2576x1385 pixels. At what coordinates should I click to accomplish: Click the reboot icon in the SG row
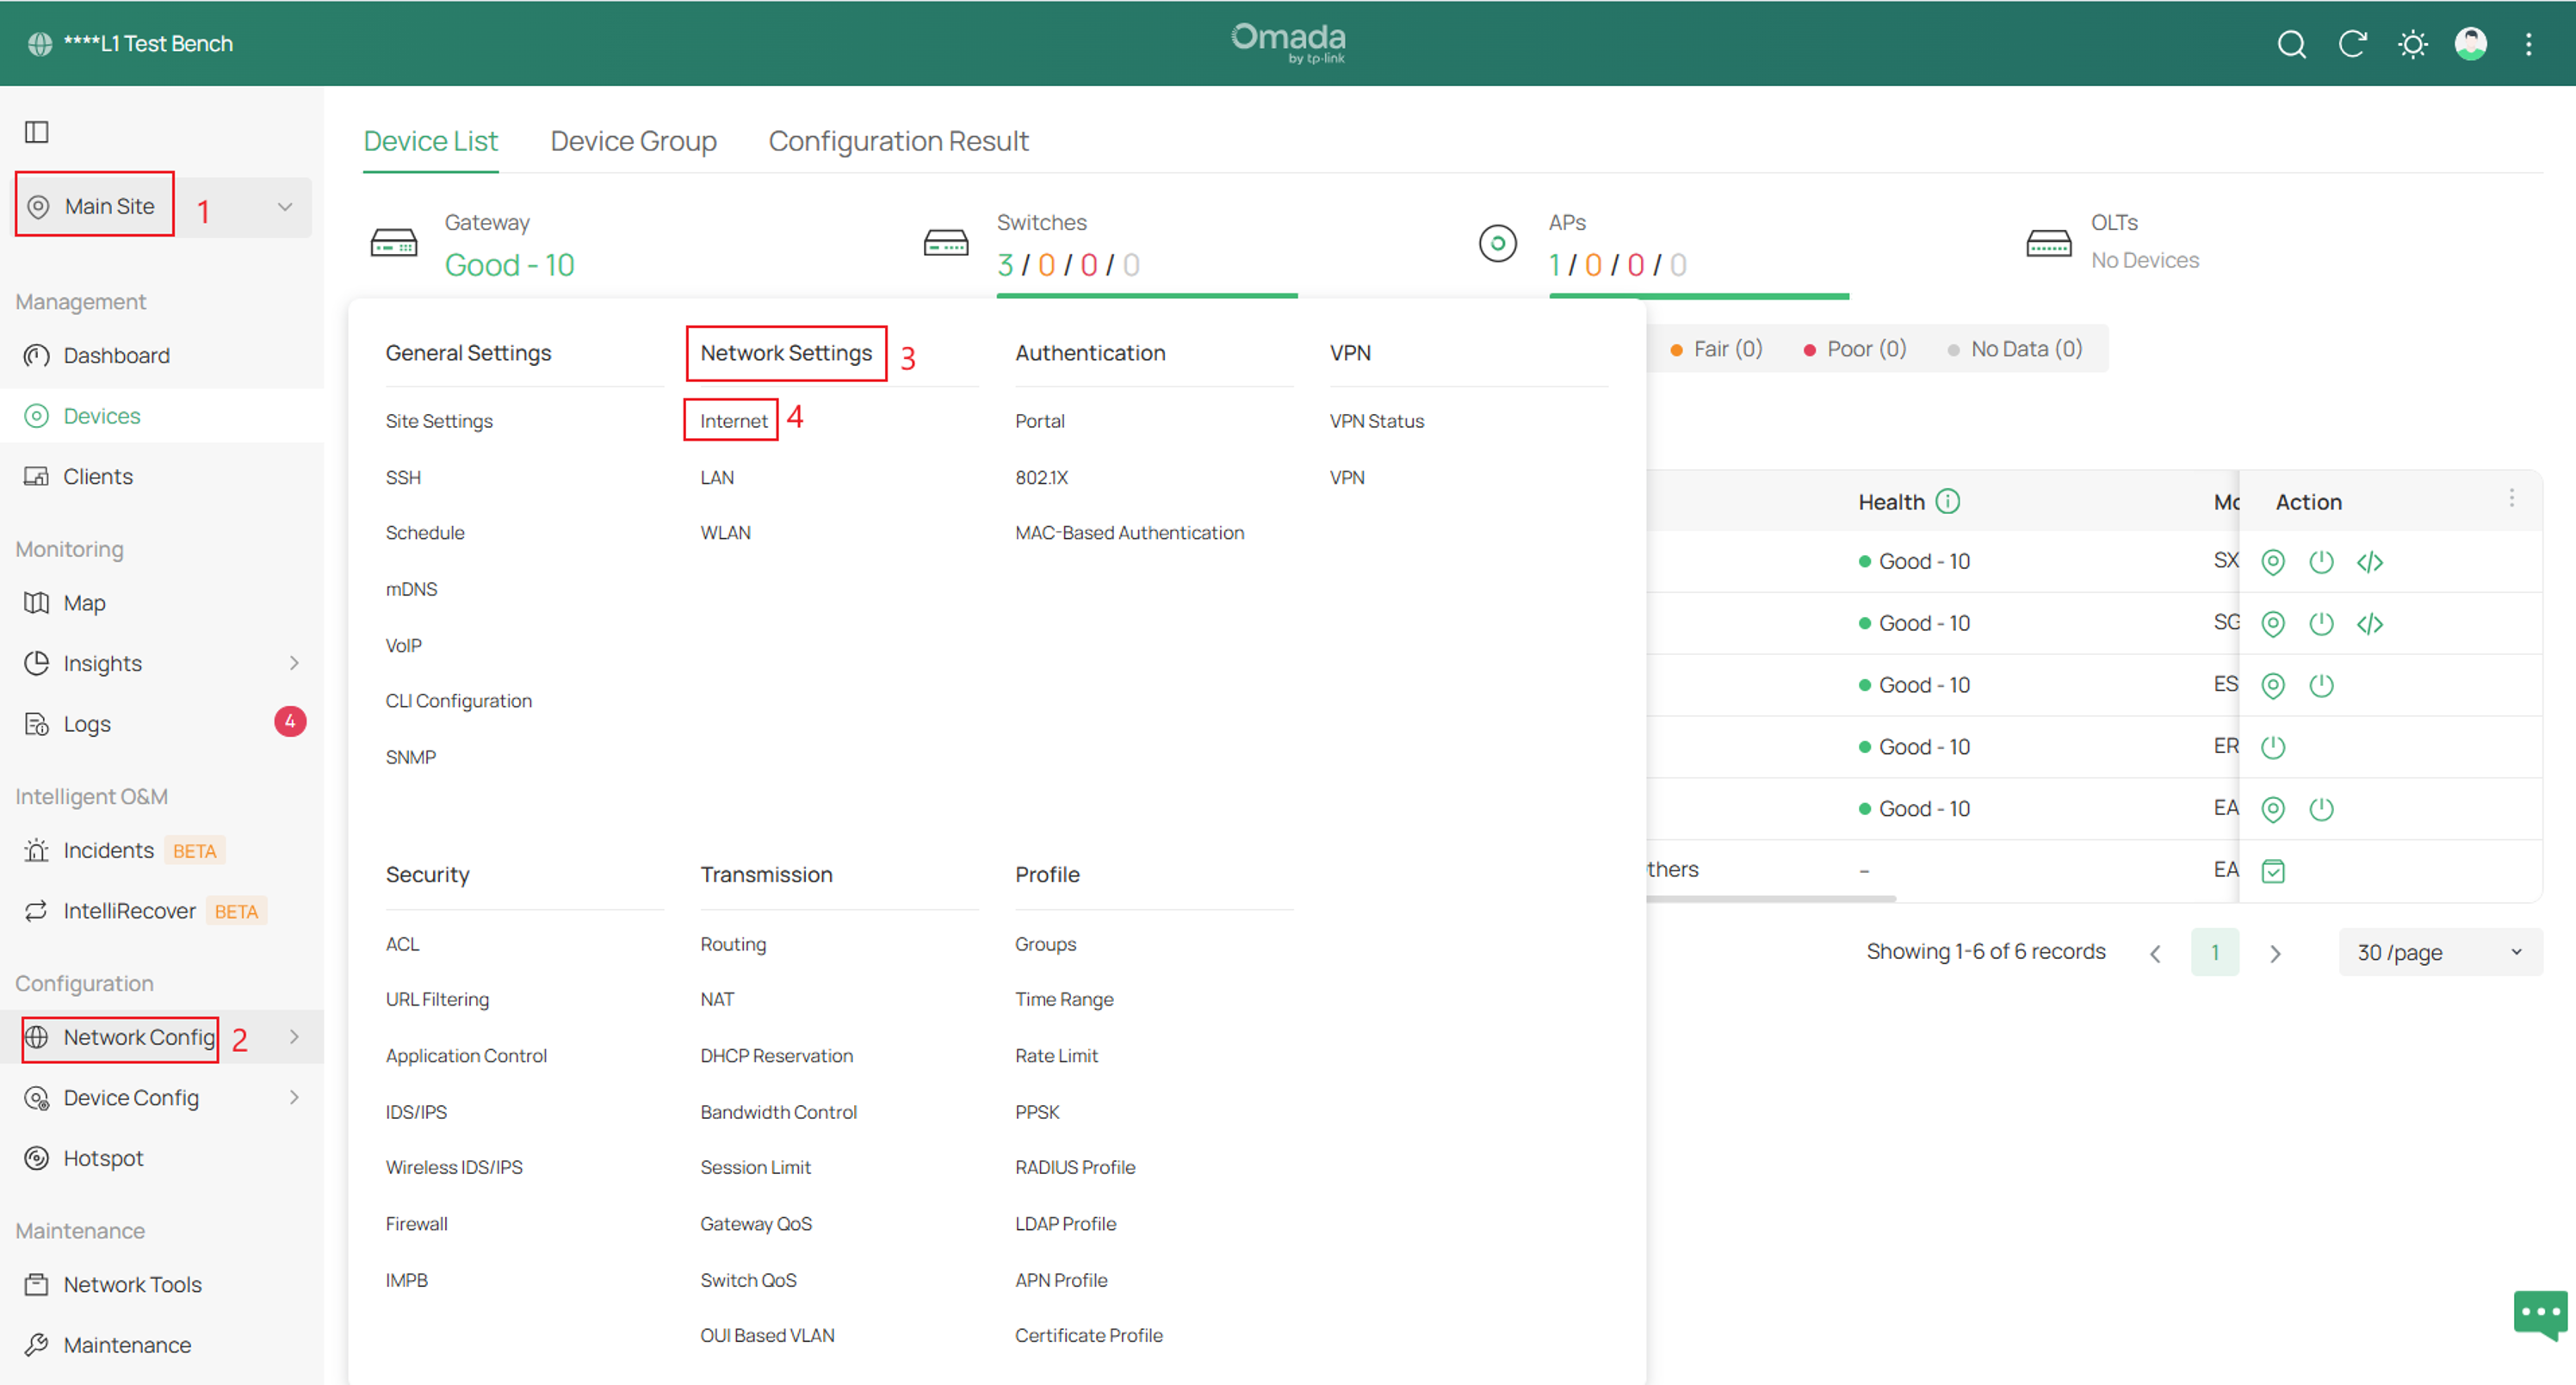[2321, 624]
